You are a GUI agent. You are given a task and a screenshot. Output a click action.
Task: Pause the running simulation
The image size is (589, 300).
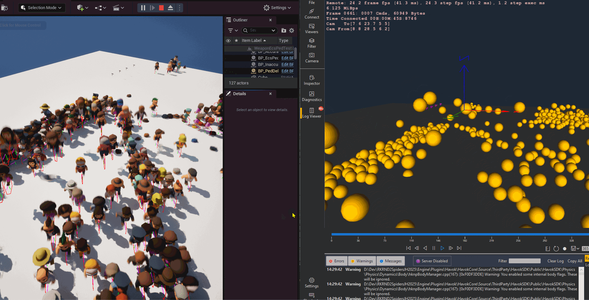click(x=143, y=8)
